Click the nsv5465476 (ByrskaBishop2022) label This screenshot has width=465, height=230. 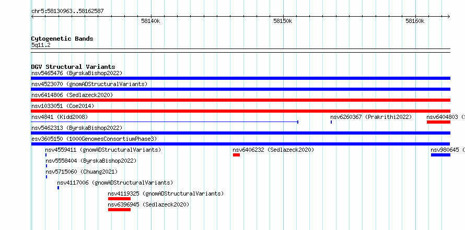click(77, 73)
